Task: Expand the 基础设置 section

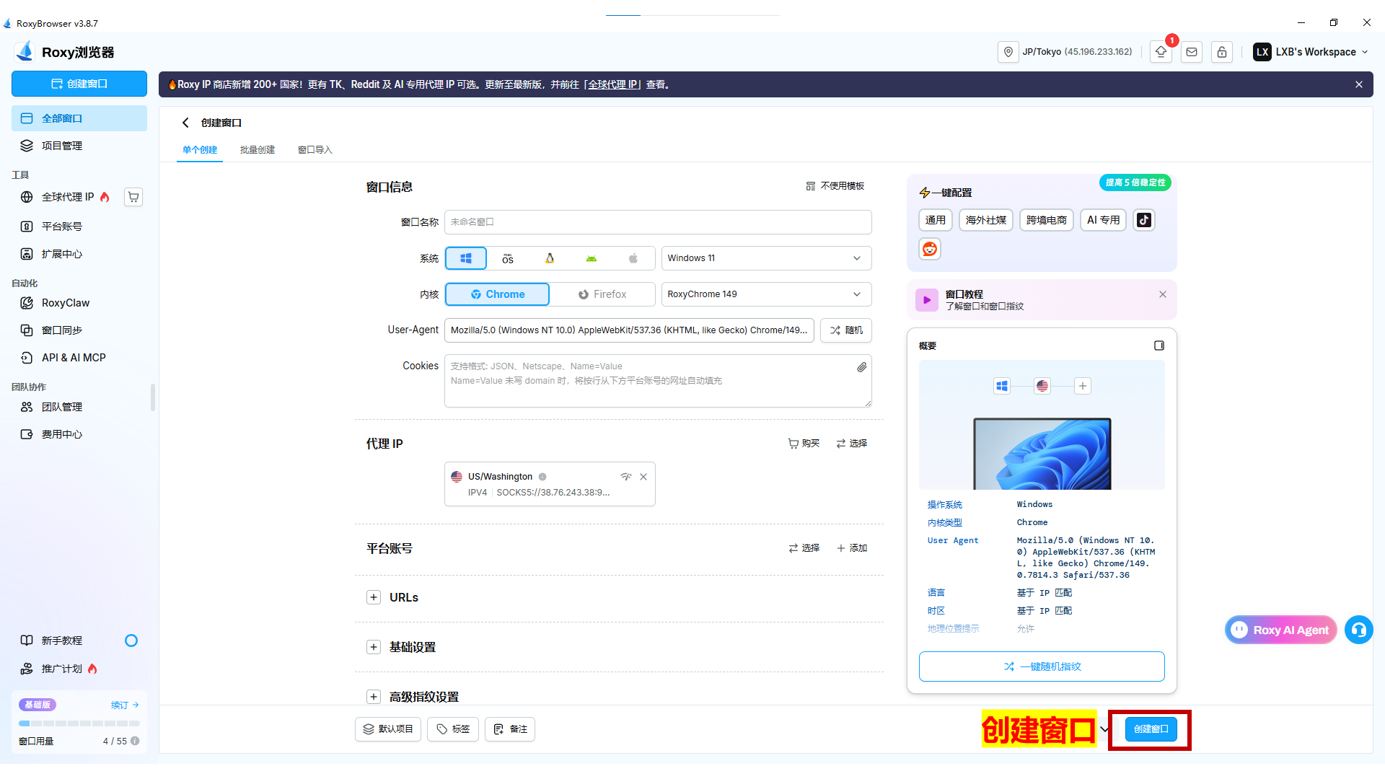Action: pyautogui.click(x=374, y=647)
